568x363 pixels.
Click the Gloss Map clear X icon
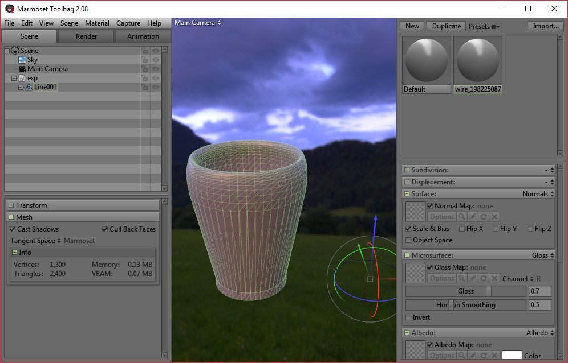click(494, 278)
